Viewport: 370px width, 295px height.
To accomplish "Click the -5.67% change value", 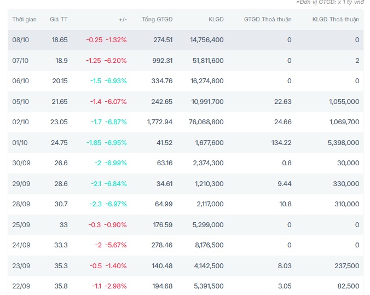I will pyautogui.click(x=115, y=245).
